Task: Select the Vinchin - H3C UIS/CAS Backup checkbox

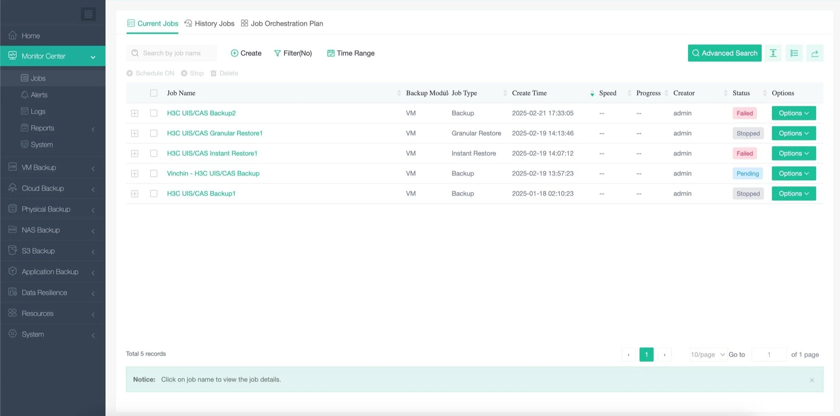Action: point(154,173)
